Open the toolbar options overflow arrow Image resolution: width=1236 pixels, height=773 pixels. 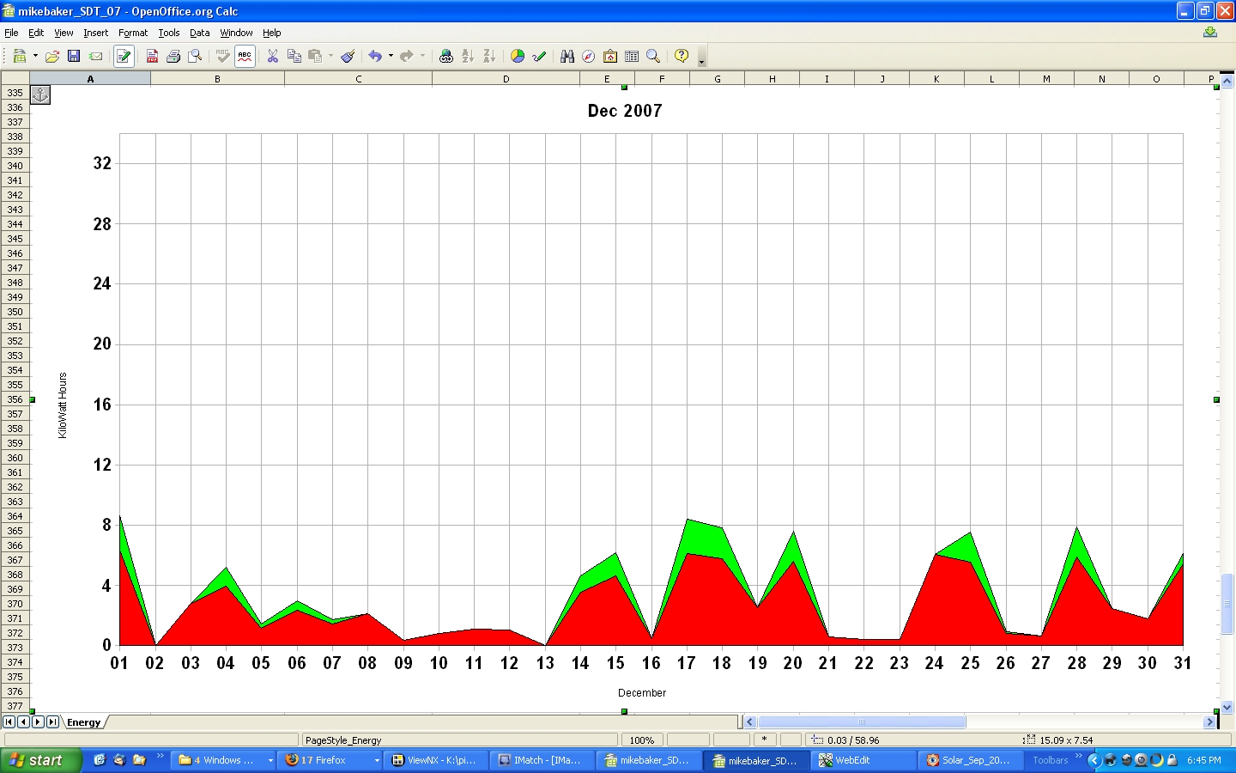point(701,60)
